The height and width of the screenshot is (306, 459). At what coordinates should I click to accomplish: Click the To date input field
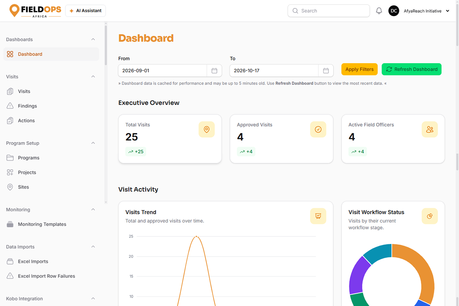tap(274, 71)
